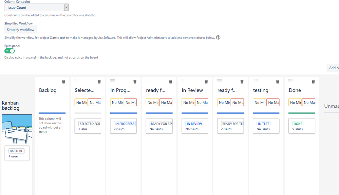
Task: Click the Kanban backlog illustration
Action: 17,129
